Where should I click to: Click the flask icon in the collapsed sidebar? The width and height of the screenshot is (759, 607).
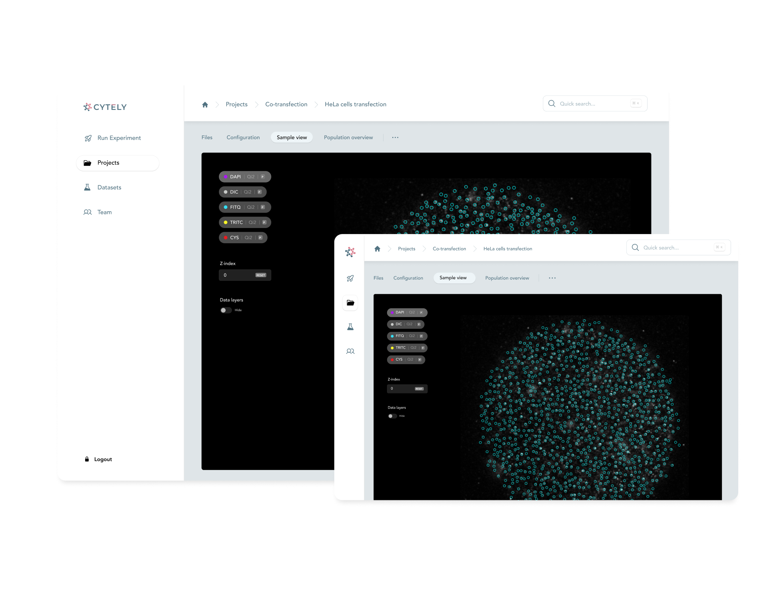click(350, 327)
